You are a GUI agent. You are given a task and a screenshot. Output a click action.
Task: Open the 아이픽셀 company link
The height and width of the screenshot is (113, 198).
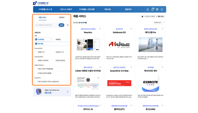(150, 68)
